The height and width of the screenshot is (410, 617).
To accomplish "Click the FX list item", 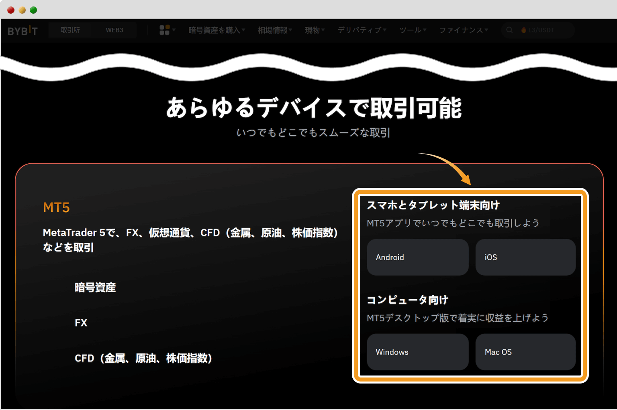I will tap(81, 323).
